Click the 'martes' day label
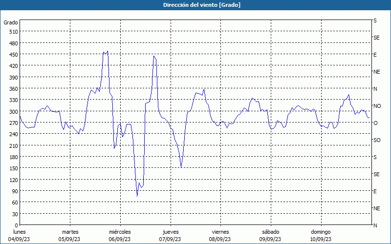The image size is (391, 244). click(x=70, y=232)
